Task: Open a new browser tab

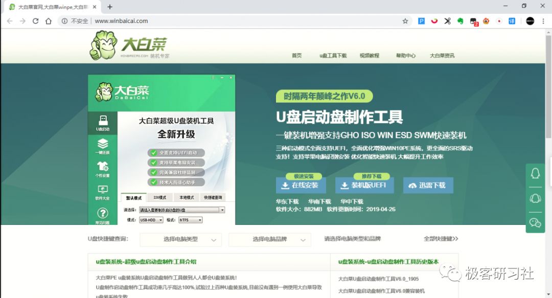Action: pos(110,7)
